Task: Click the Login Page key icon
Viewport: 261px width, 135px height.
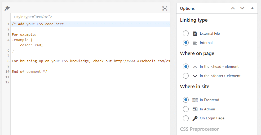Action: click(x=195, y=118)
